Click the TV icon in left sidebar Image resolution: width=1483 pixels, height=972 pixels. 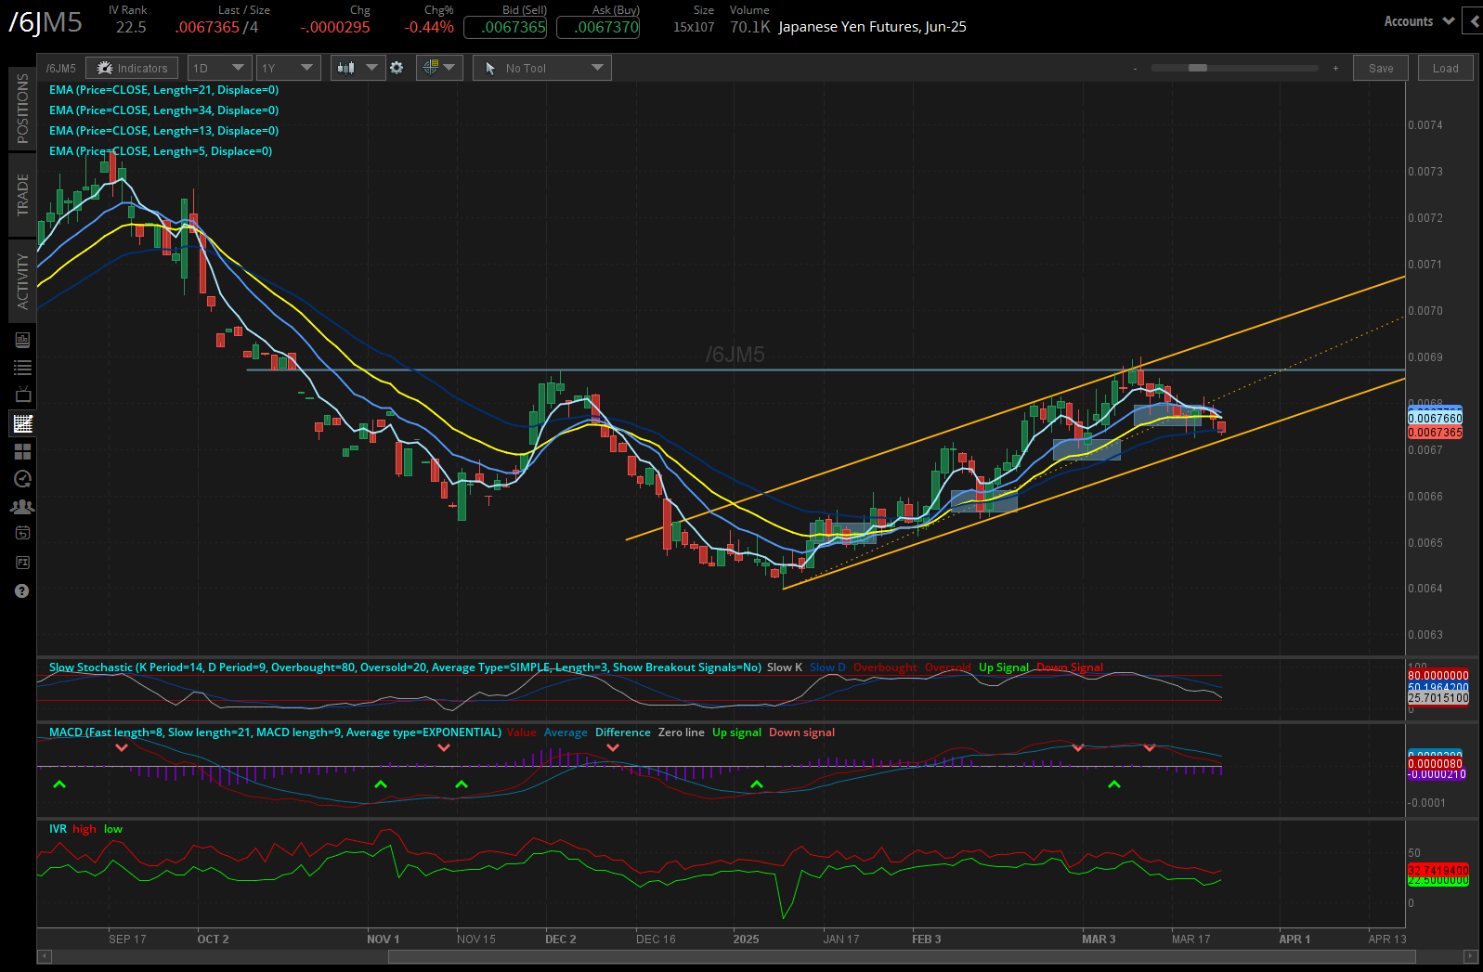[22, 395]
